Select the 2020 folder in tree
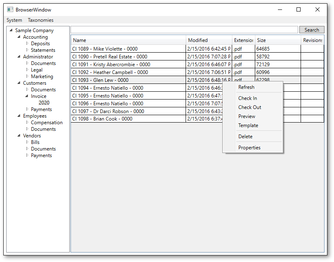The image size is (334, 262). (44, 103)
